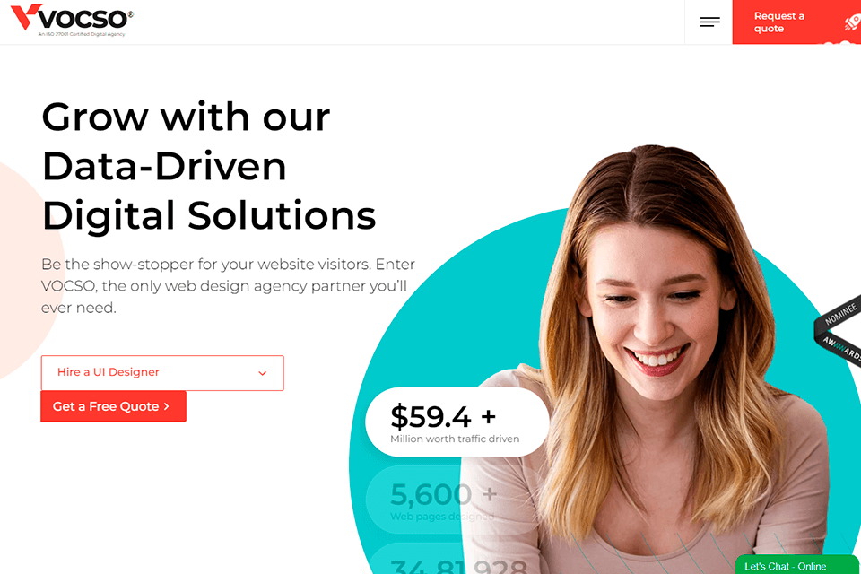This screenshot has height=574, width=861.
Task: Click the hero paragraph about VOCSO
Action: click(x=228, y=285)
